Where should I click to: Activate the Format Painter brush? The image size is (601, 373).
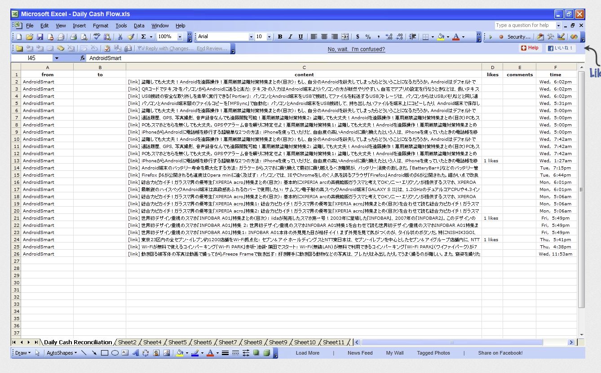130,37
